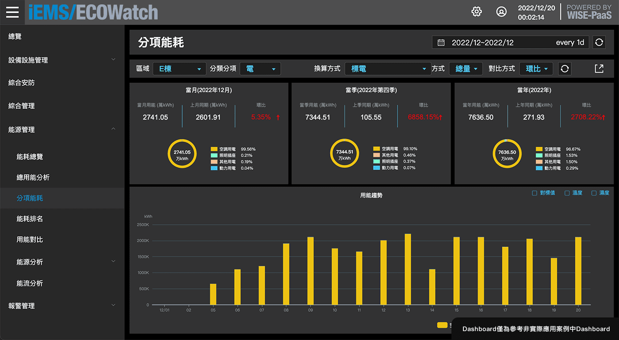Check the 溫度 checkbox

(x=567, y=193)
